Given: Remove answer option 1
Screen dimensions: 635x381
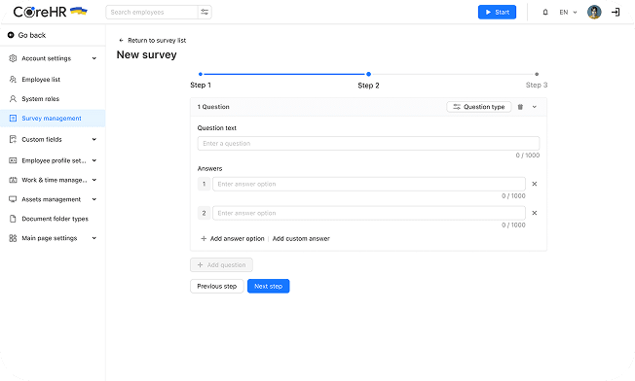Looking at the screenshot, I should click(x=535, y=184).
